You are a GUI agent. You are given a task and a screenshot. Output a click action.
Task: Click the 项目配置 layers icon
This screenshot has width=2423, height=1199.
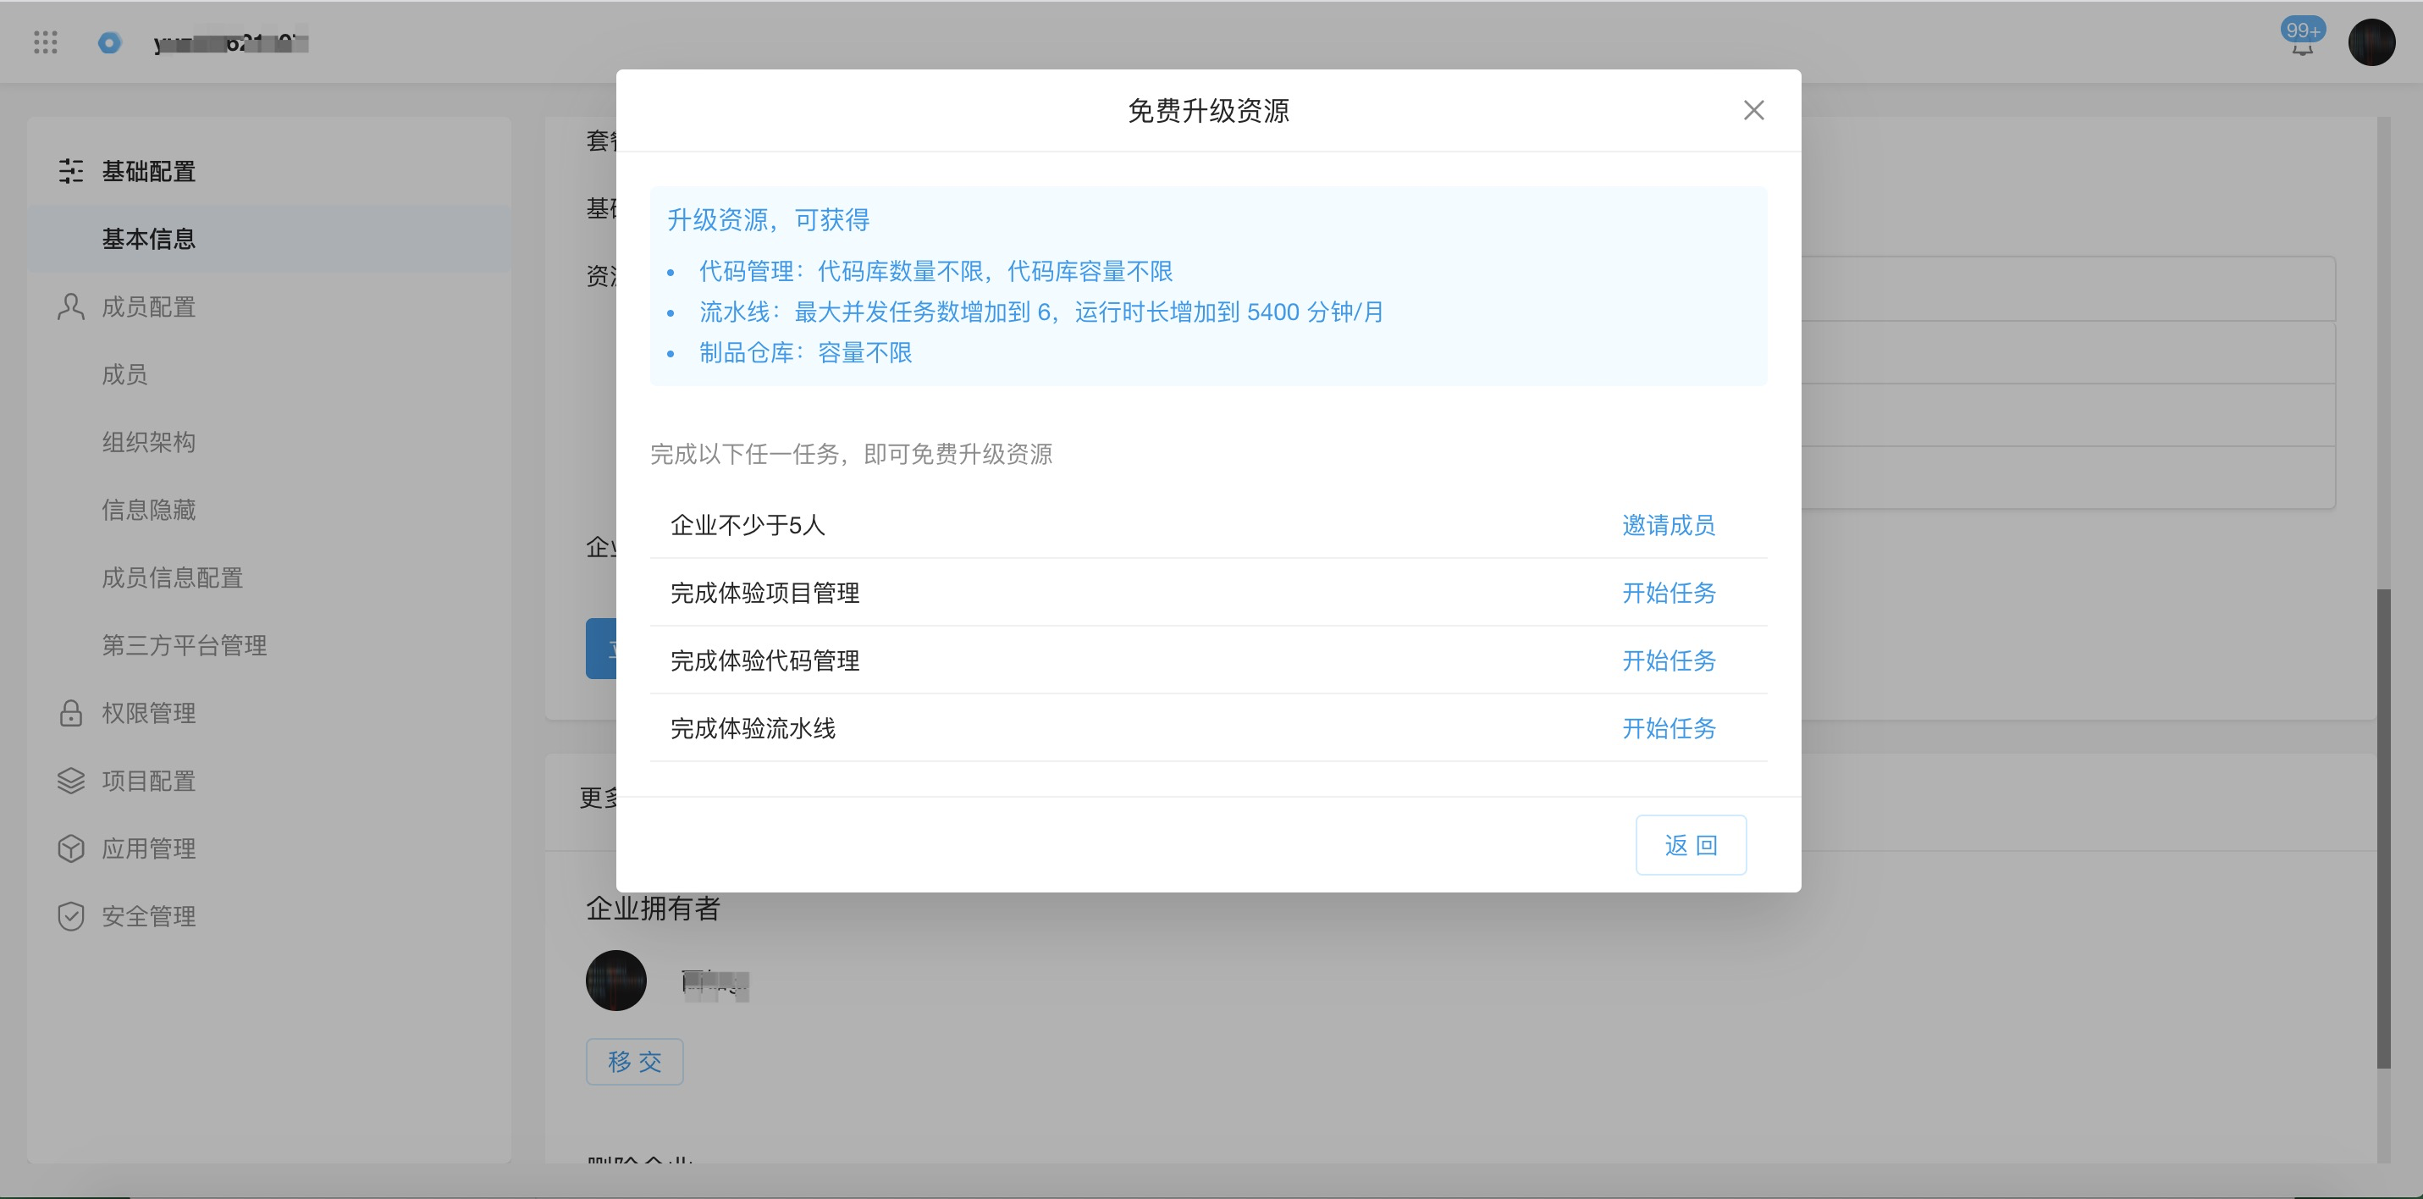tap(70, 782)
